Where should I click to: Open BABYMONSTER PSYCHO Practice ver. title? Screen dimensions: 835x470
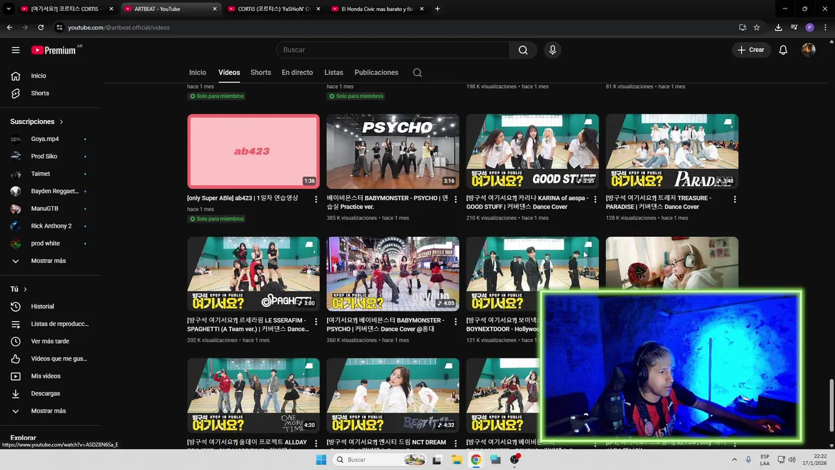click(387, 202)
